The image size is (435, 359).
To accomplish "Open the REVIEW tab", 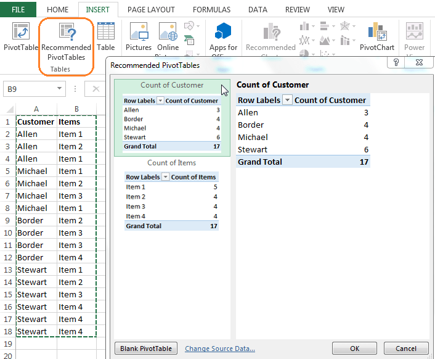I will click(298, 10).
